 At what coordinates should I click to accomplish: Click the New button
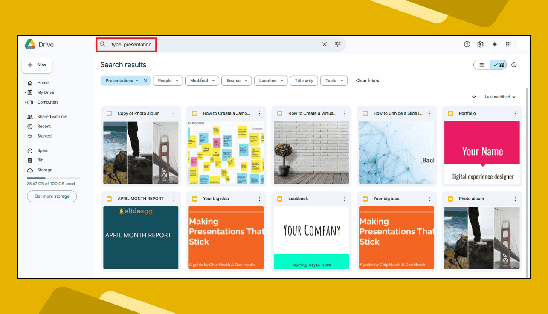(37, 65)
